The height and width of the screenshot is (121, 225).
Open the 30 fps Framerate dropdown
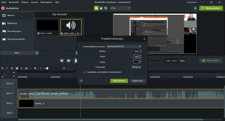pyautogui.click(x=136, y=67)
